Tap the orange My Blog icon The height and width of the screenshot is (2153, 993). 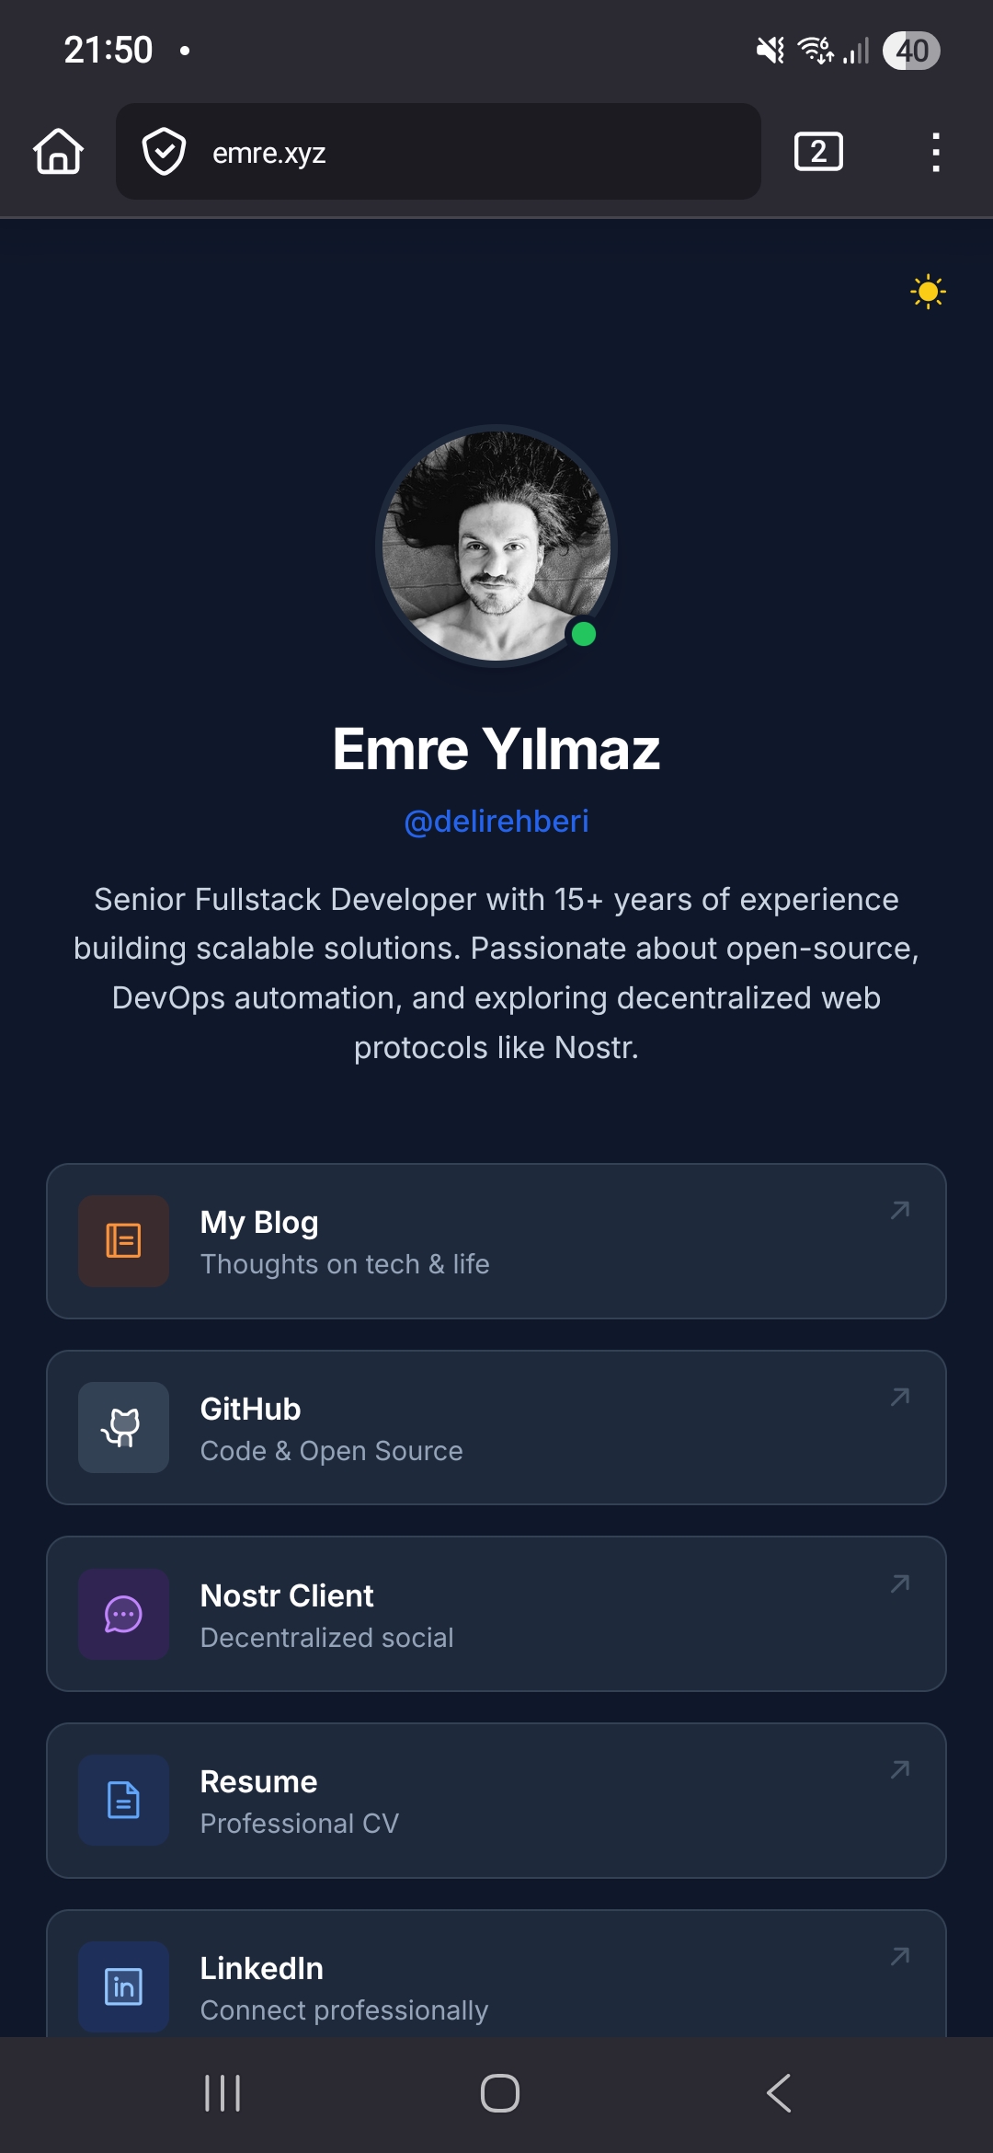[123, 1241]
